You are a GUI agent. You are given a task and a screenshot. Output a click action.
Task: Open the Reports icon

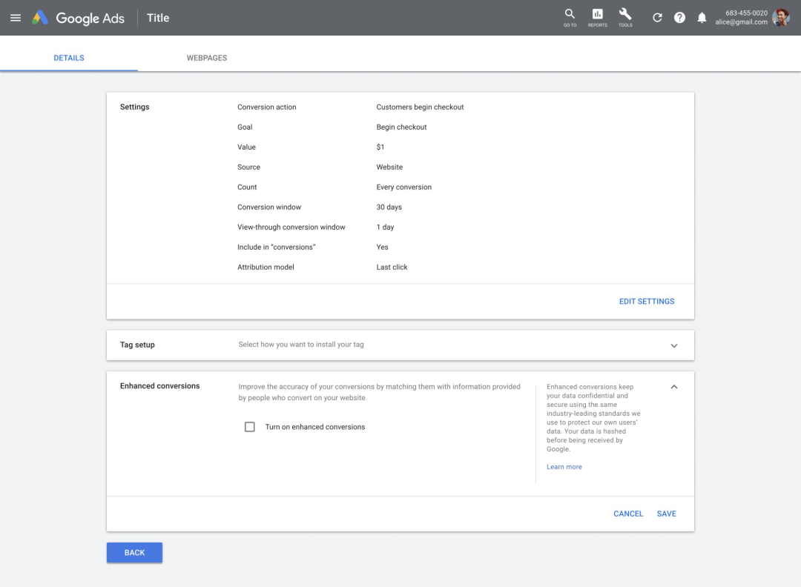pos(597,16)
